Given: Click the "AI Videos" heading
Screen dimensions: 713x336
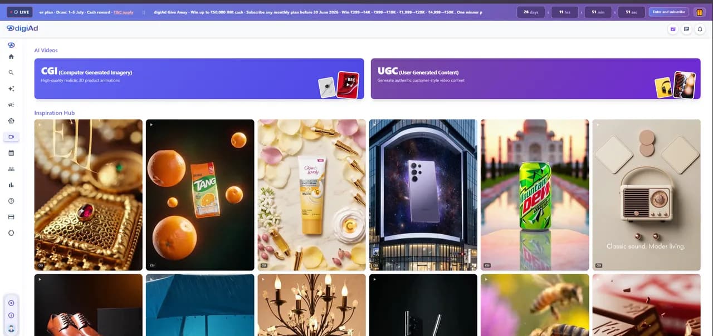Looking at the screenshot, I should tap(46, 50).
